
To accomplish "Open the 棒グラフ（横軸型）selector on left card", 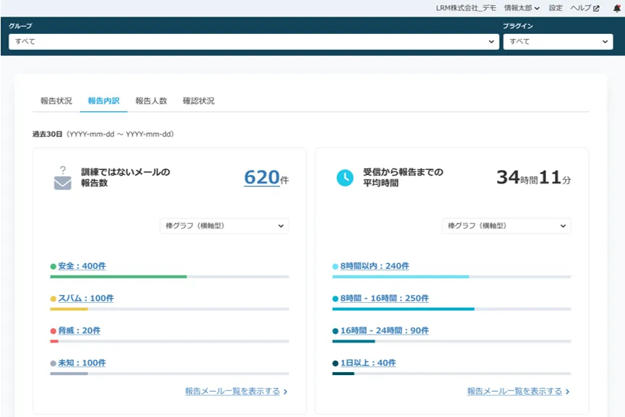I will (x=224, y=225).
